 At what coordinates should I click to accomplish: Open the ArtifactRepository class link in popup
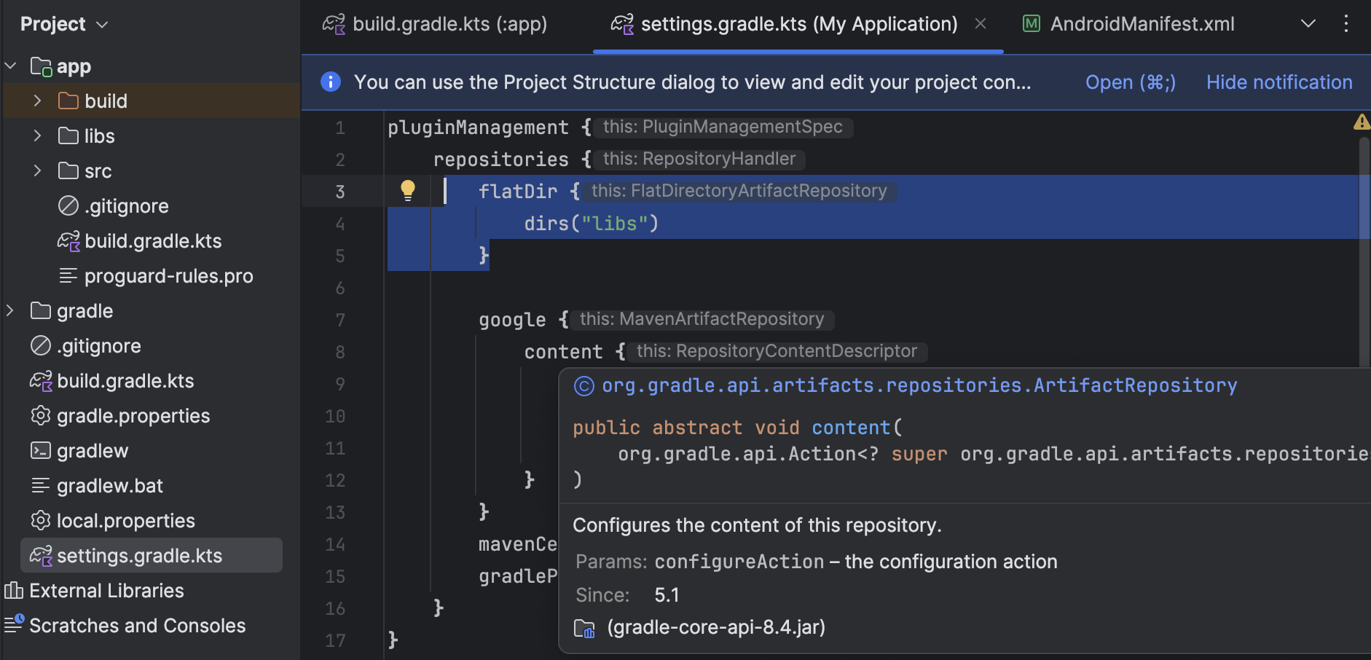click(919, 385)
